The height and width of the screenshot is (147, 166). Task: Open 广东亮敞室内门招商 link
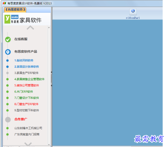click(x=27, y=134)
